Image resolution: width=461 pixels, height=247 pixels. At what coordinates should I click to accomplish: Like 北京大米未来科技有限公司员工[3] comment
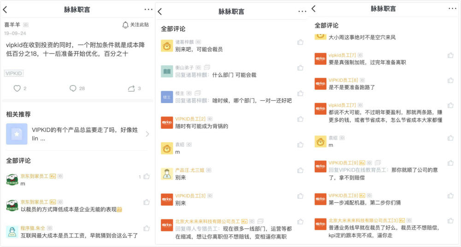pos(450,221)
